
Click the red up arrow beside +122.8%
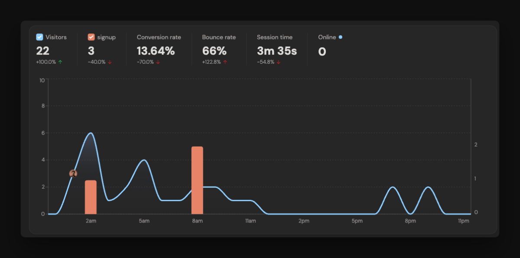pos(225,62)
